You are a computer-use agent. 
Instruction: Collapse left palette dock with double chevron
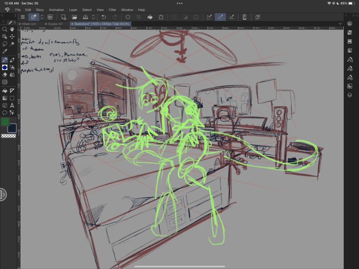click(x=2, y=15)
